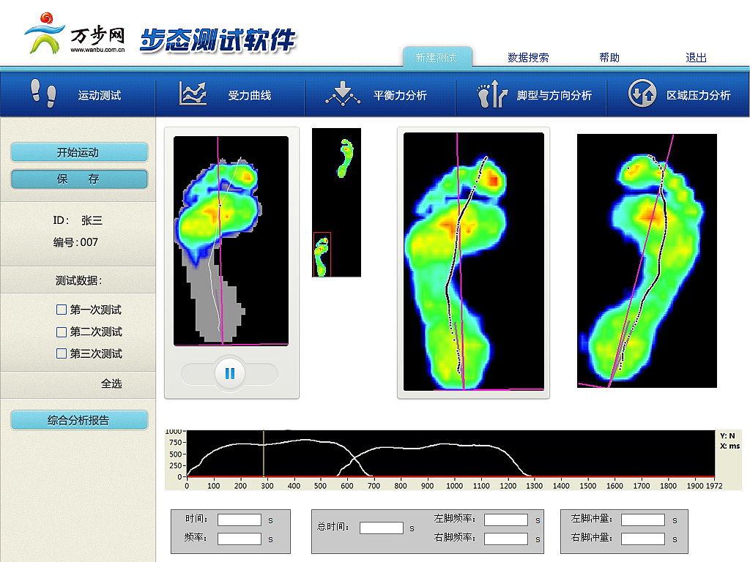Go to the 数据搜索 tab
The width and height of the screenshot is (750, 562).
528,58
